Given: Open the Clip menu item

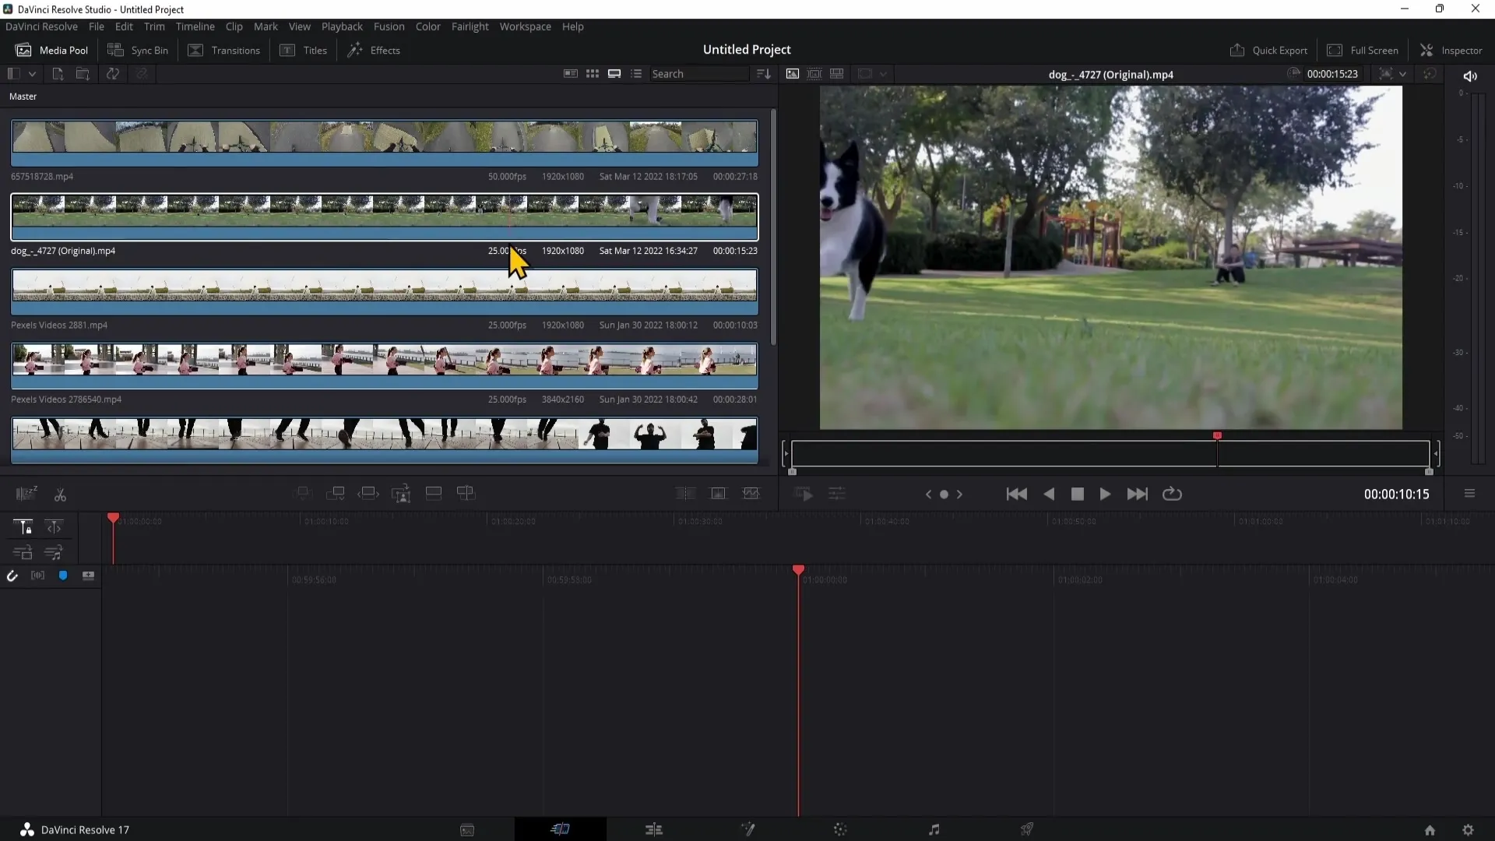Looking at the screenshot, I should [x=234, y=26].
